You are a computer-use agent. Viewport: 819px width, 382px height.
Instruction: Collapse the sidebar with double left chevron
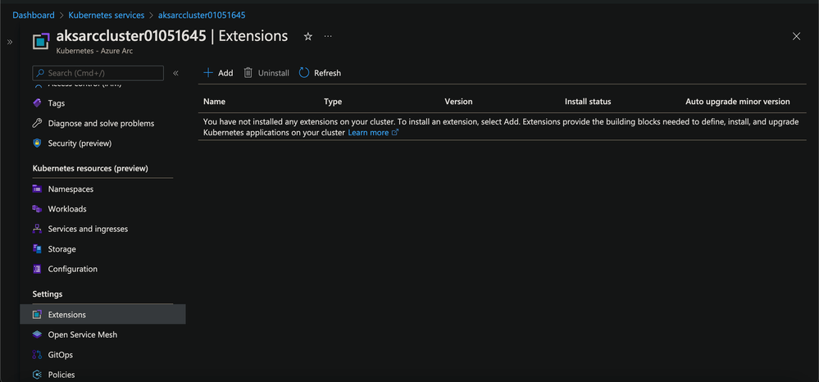[x=176, y=73]
